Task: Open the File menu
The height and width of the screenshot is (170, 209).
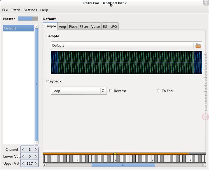Action: 5,10
